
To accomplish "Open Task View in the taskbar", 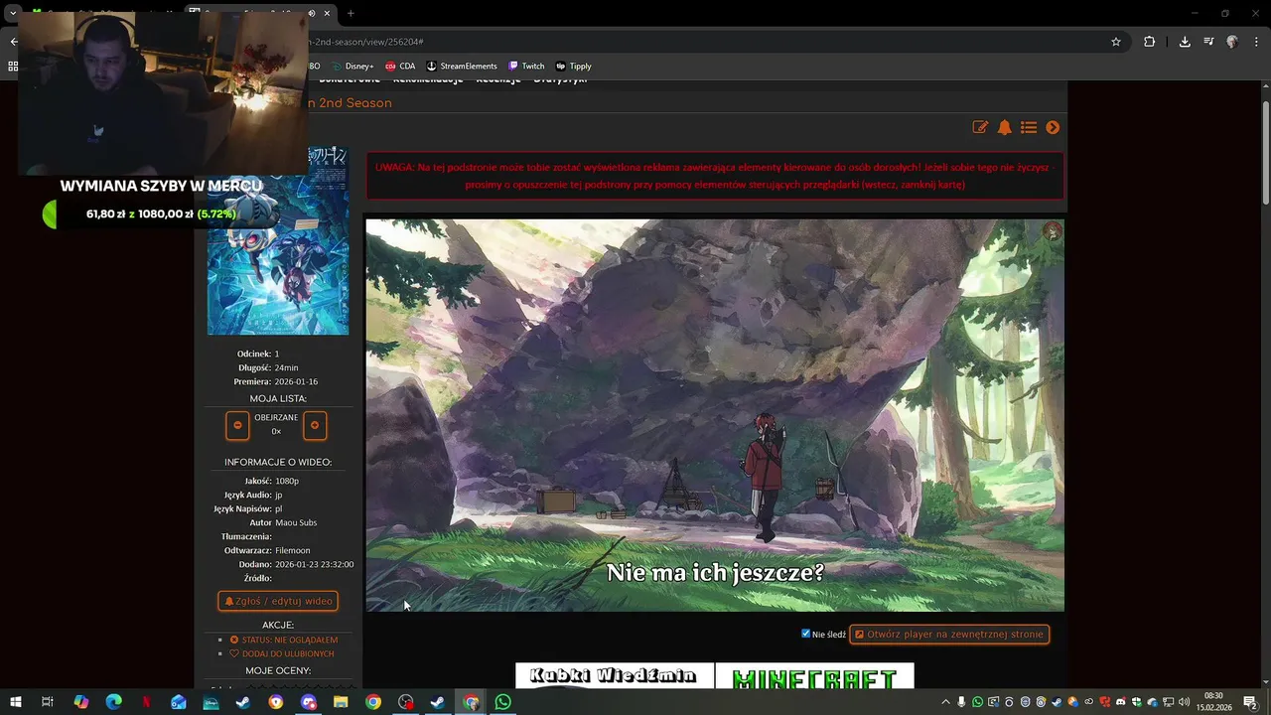I will coord(47,702).
